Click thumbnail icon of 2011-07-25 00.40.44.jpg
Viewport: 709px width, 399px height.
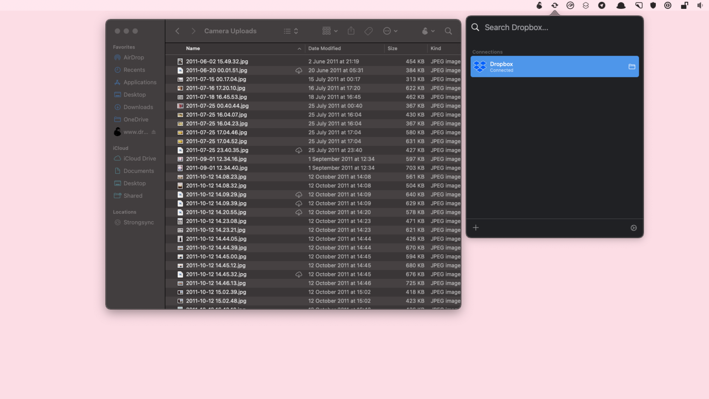click(180, 106)
